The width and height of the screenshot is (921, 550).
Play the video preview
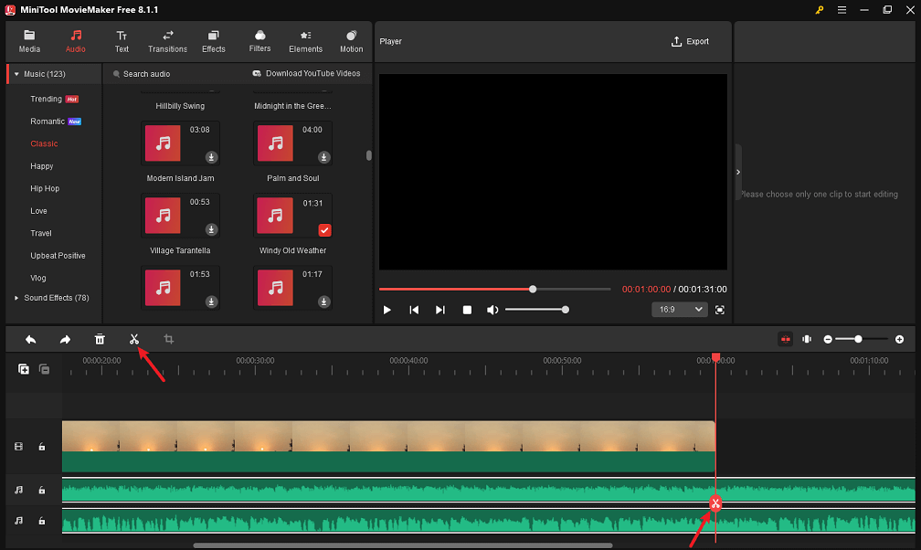coord(387,310)
